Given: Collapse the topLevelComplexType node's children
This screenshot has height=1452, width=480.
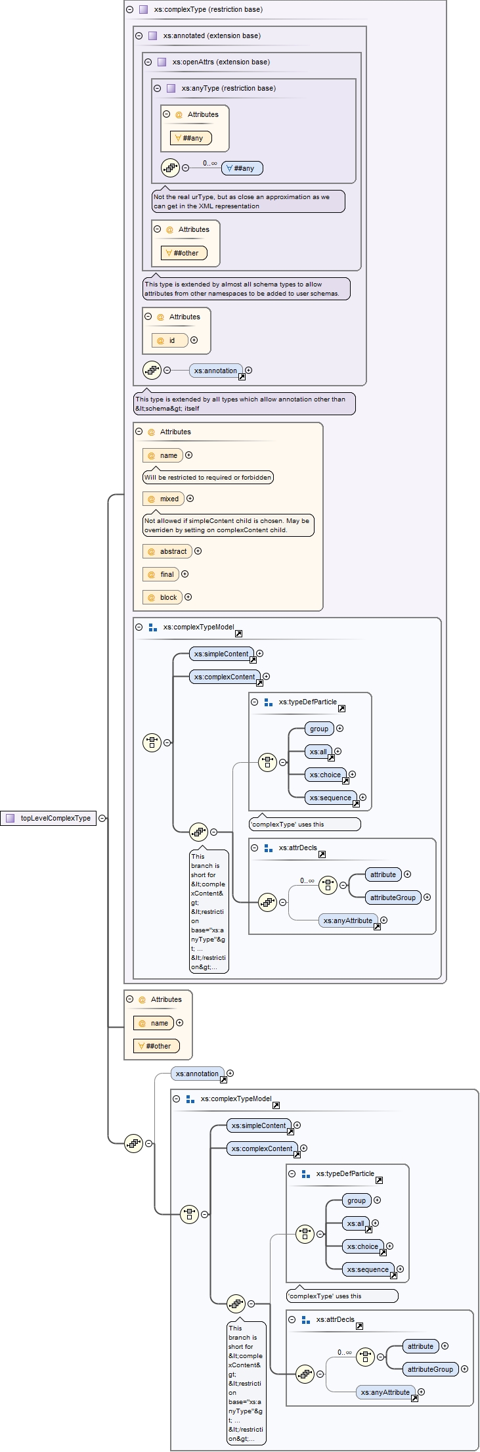Looking at the screenshot, I should pos(102,818).
